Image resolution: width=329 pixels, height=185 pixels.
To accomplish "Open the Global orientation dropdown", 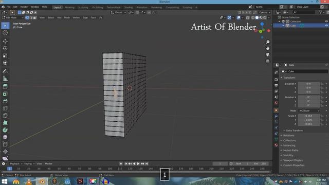I will (x=119, y=12).
